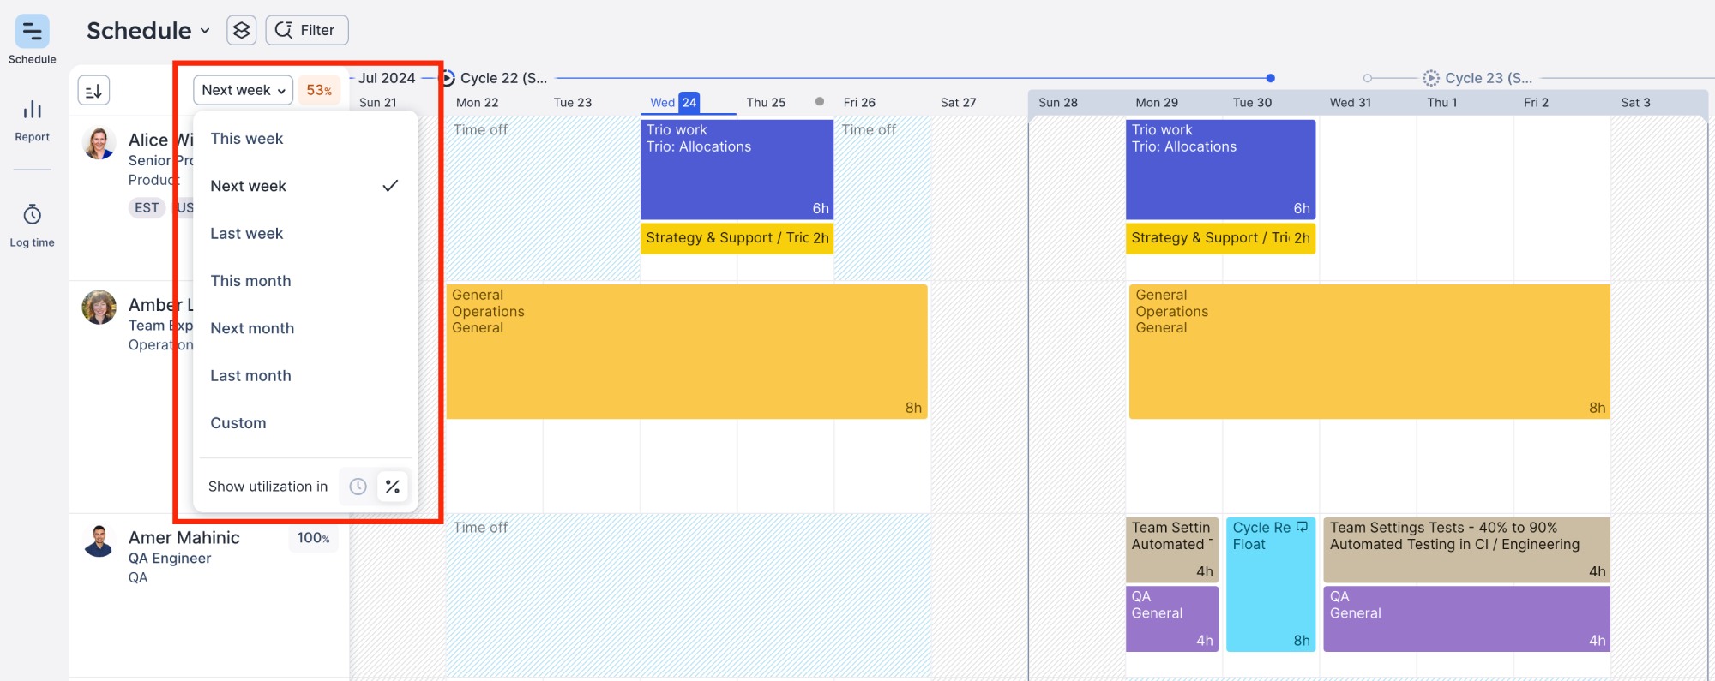Click the layers view icon beside Schedule
1715x681 pixels.
pyautogui.click(x=242, y=30)
